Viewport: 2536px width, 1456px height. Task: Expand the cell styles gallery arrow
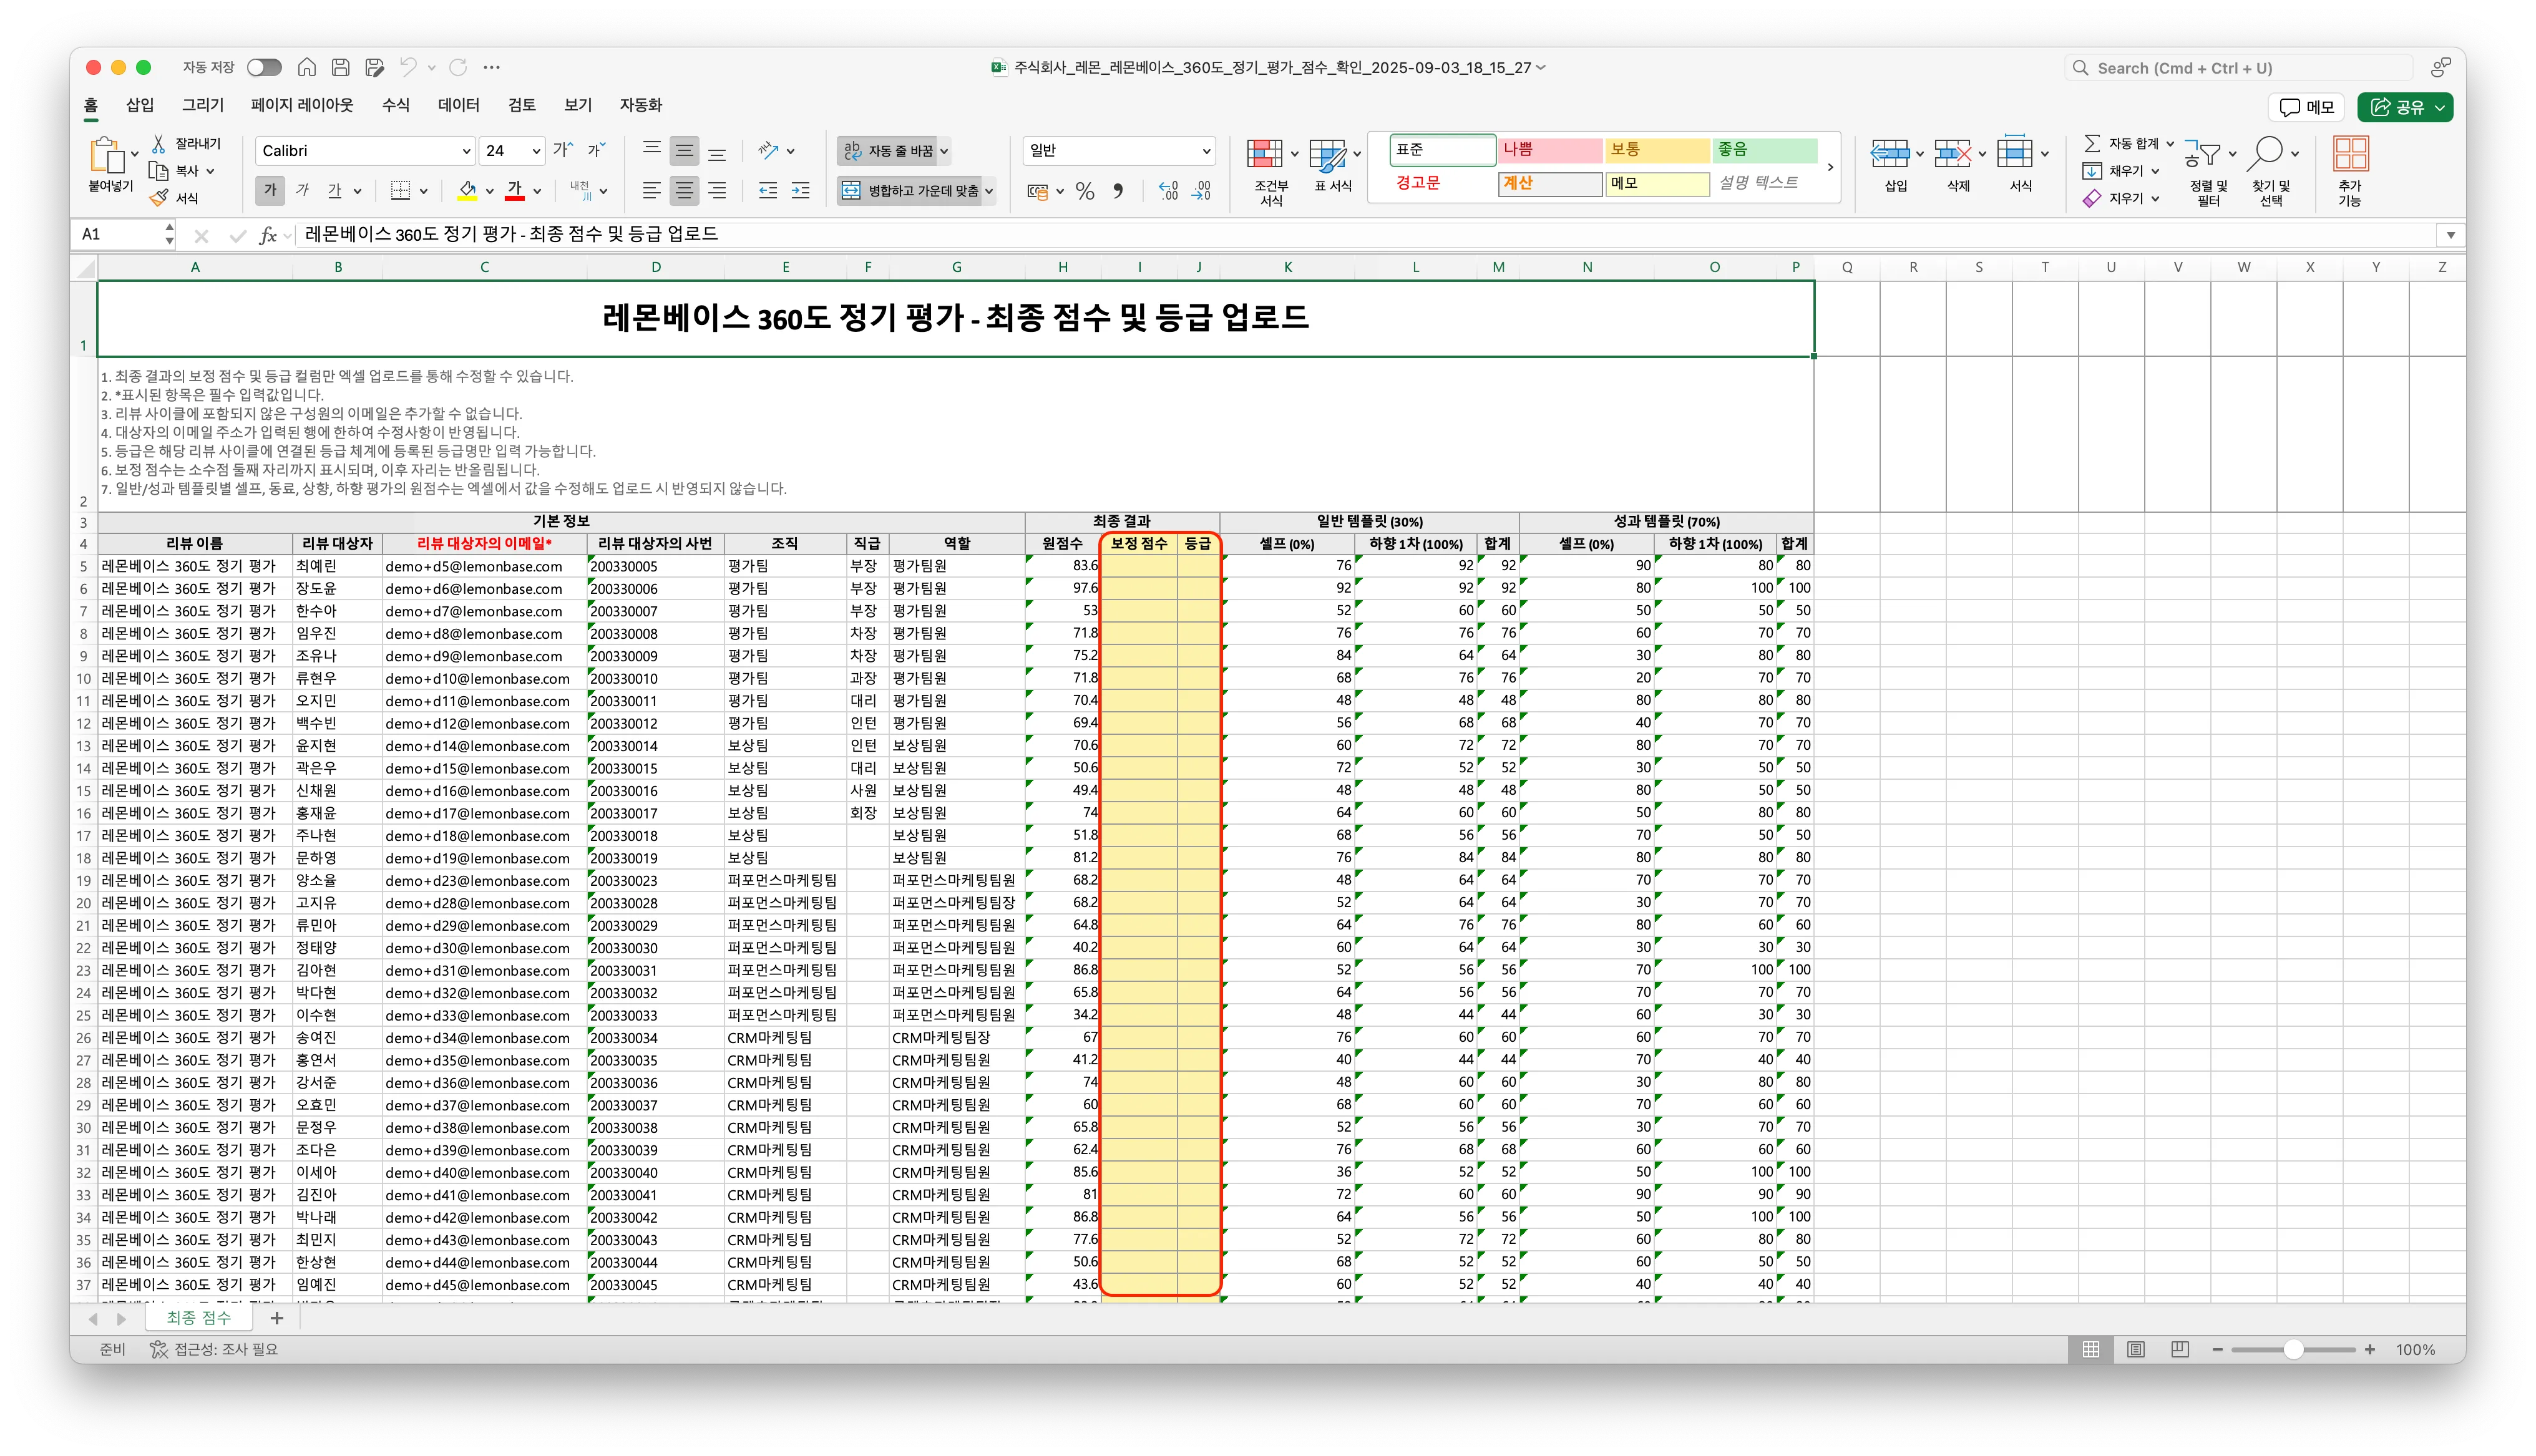[x=1830, y=167]
